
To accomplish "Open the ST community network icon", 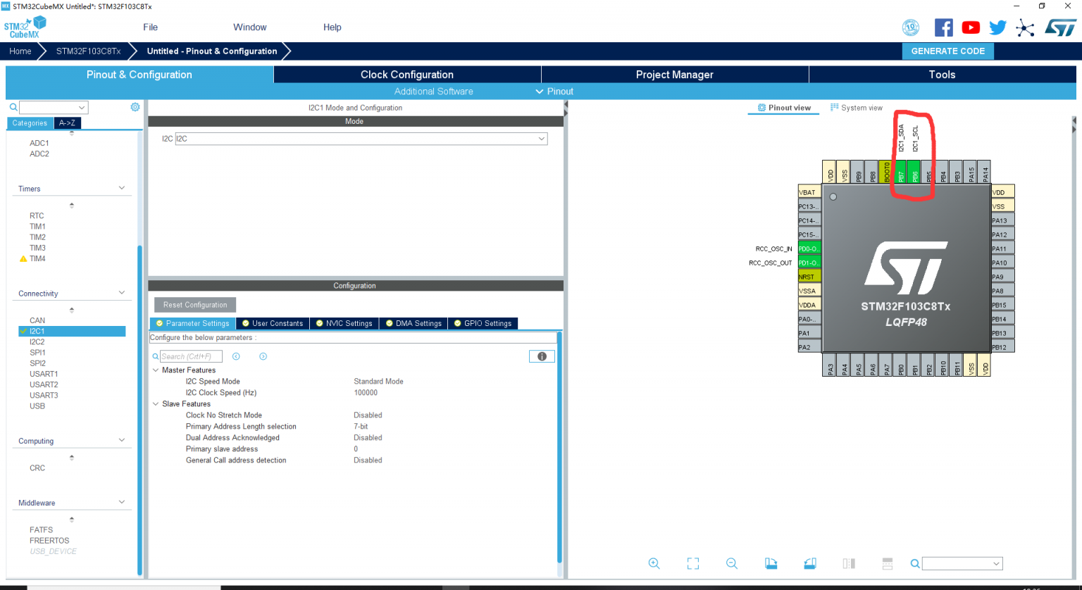I will coord(1025,28).
